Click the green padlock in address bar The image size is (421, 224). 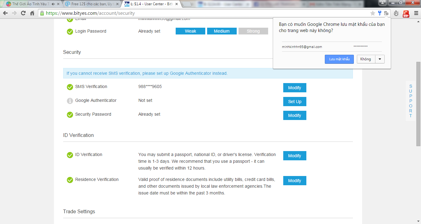click(x=42, y=13)
